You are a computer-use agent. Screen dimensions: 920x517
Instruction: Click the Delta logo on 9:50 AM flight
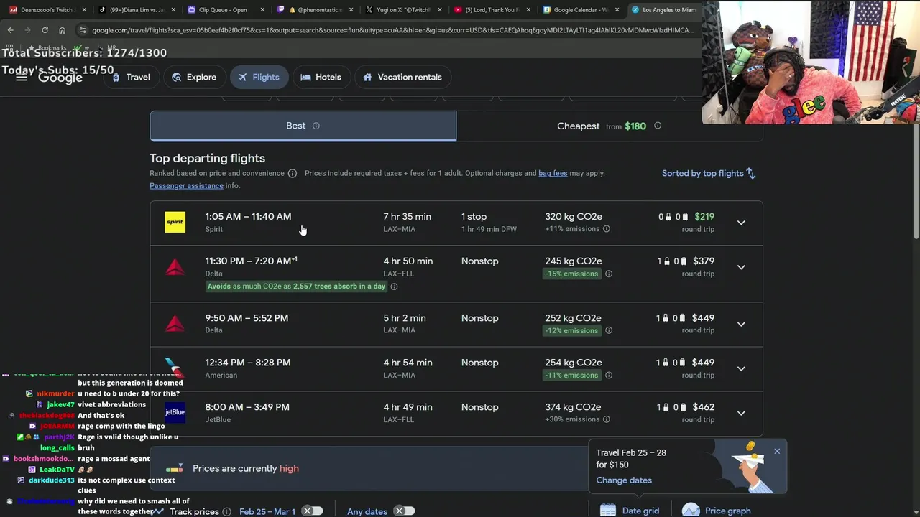175,324
